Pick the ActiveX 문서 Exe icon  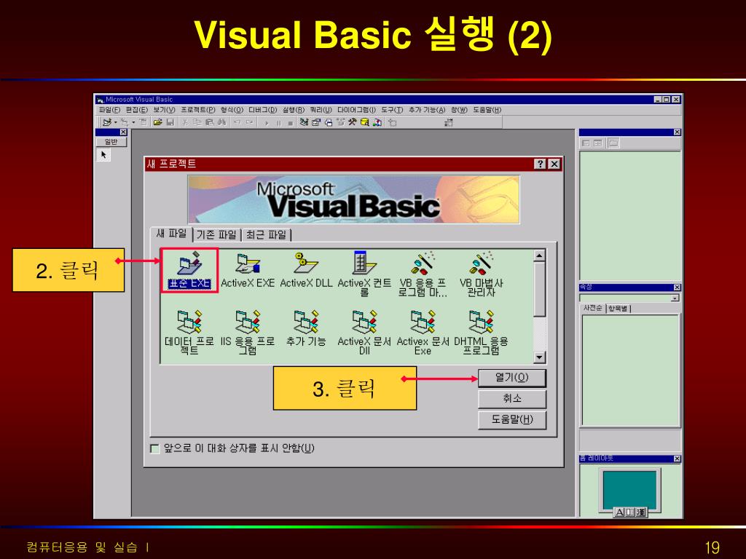(423, 332)
